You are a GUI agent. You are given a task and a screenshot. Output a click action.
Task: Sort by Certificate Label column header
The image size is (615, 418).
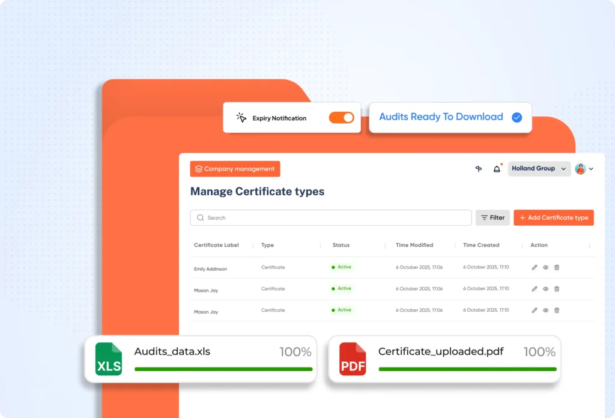click(x=216, y=245)
